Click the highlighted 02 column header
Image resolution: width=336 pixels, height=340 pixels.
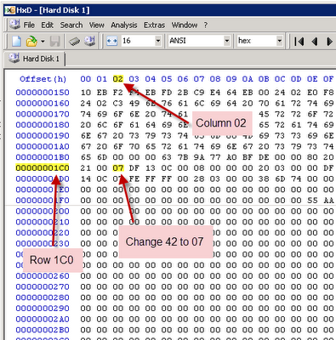click(x=118, y=79)
